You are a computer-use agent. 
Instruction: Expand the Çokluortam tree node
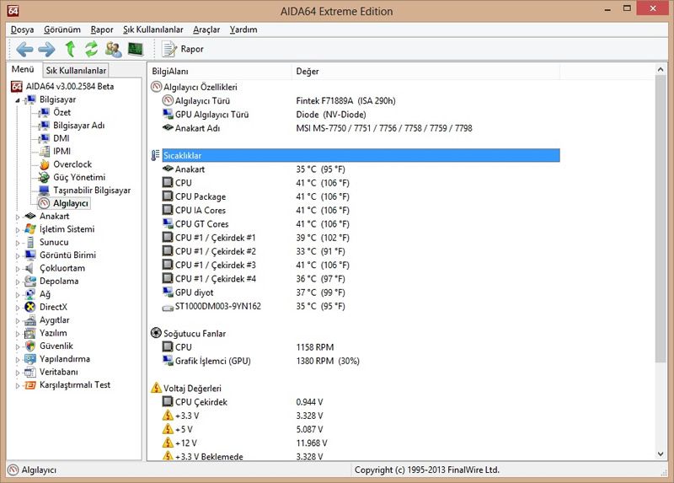[18, 269]
